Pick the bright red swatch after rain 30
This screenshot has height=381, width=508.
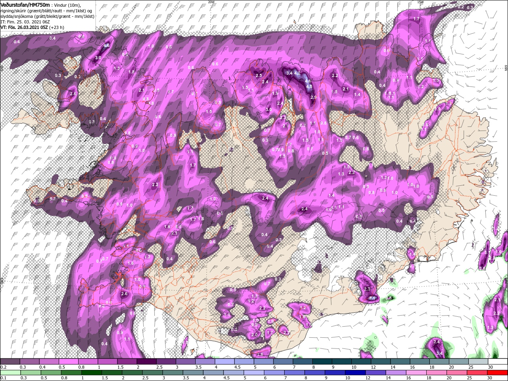click(497, 372)
